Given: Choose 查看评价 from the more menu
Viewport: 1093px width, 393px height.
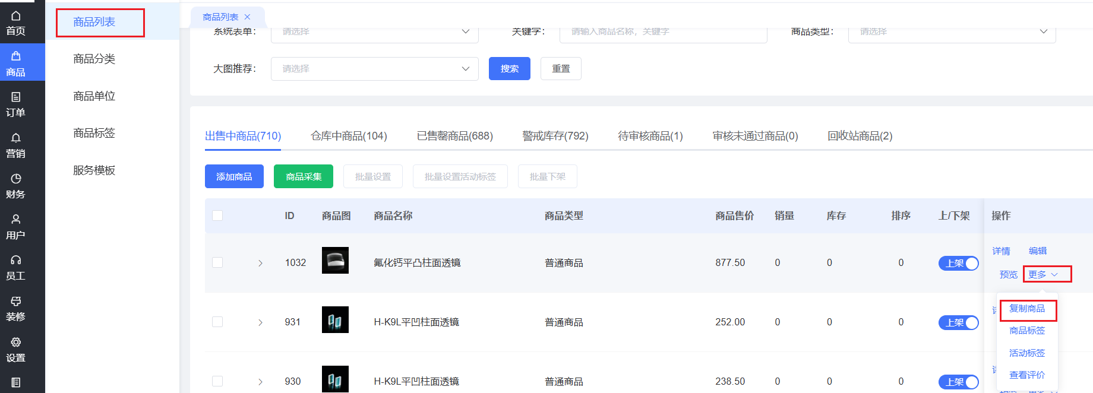Looking at the screenshot, I should [x=1027, y=375].
